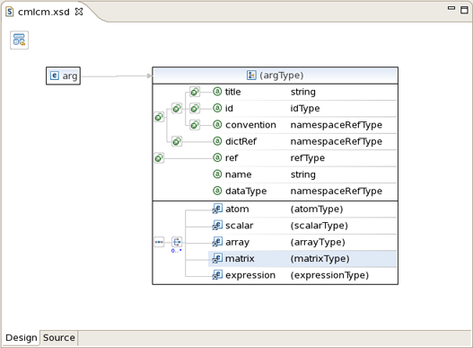Click the element icon beside arg
Viewport: 473px width, 348px height.
pos(54,76)
